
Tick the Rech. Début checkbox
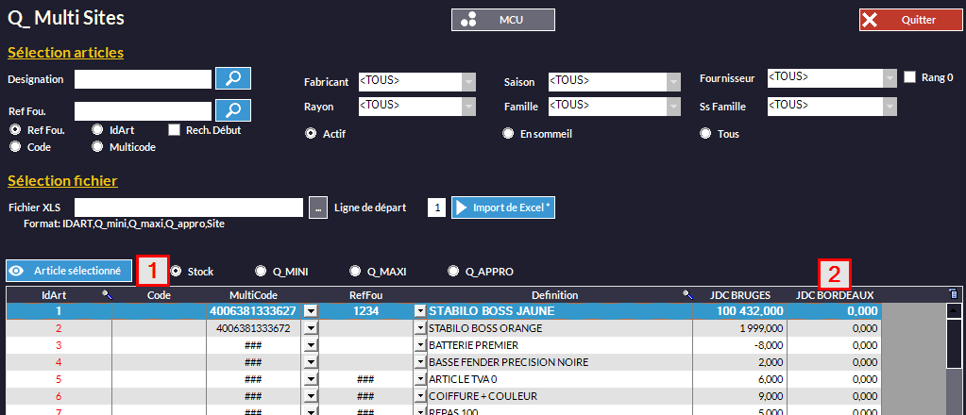174,130
